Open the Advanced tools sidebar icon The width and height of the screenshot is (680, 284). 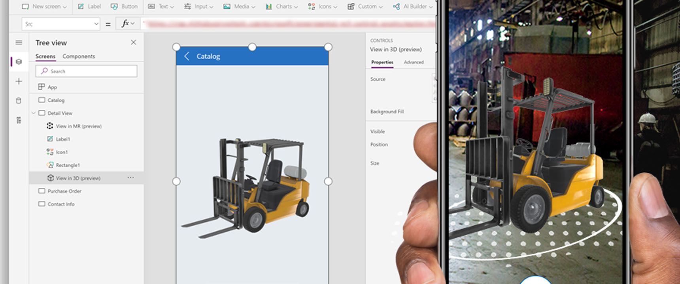point(19,120)
